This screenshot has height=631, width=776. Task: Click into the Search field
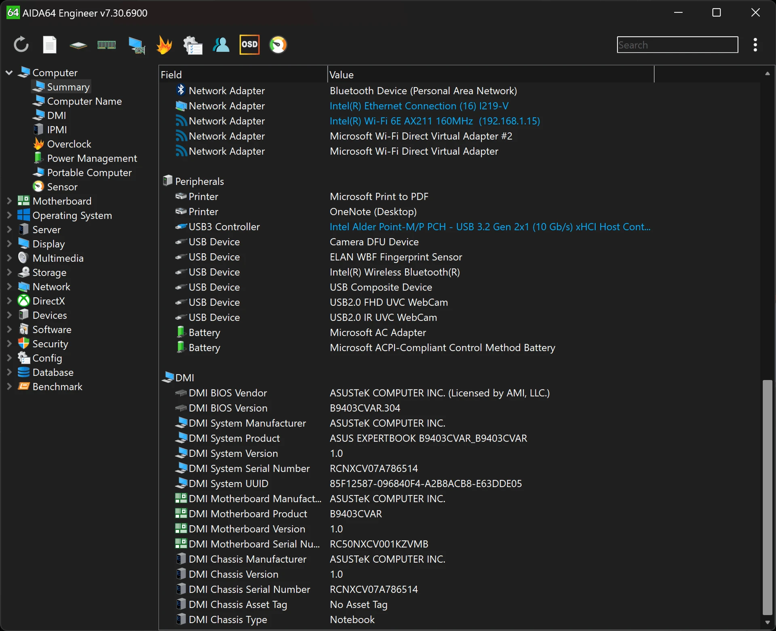point(677,45)
